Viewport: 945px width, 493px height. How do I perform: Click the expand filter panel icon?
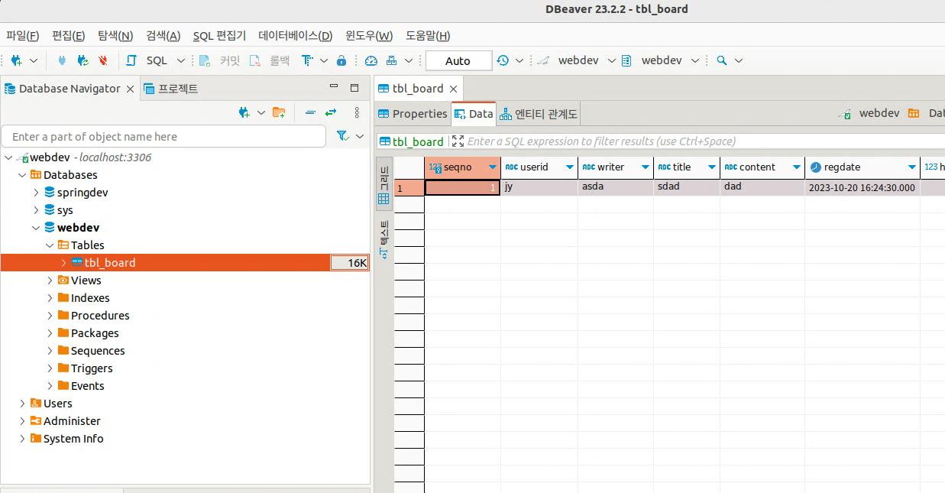[x=458, y=141]
